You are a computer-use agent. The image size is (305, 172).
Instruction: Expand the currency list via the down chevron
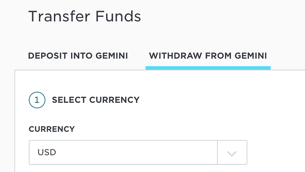pos(232,153)
